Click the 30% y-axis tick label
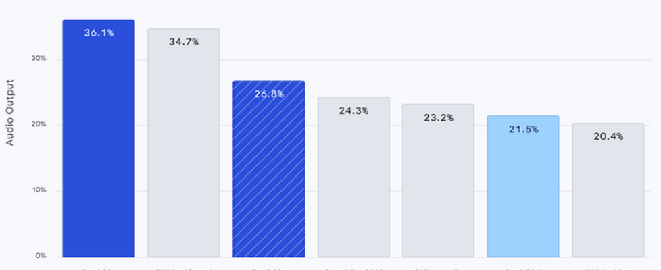 (x=39, y=59)
